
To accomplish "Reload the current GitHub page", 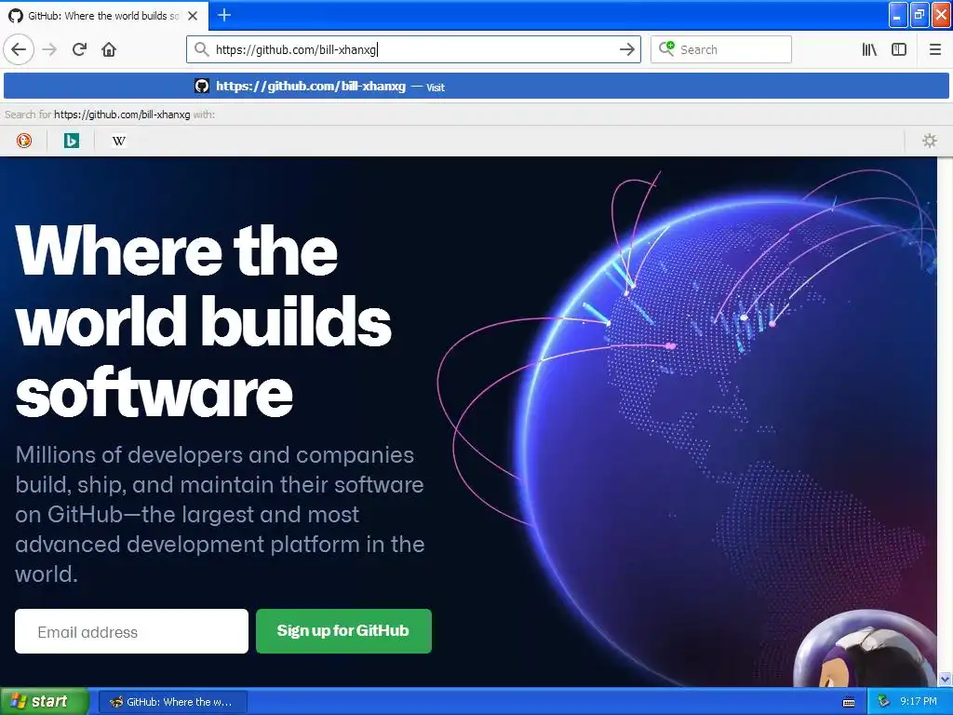I will (79, 49).
